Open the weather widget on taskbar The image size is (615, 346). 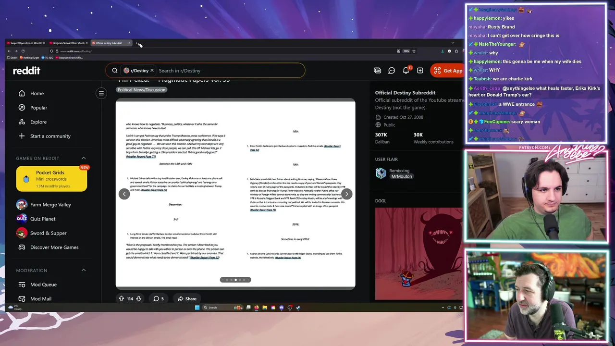point(15,307)
